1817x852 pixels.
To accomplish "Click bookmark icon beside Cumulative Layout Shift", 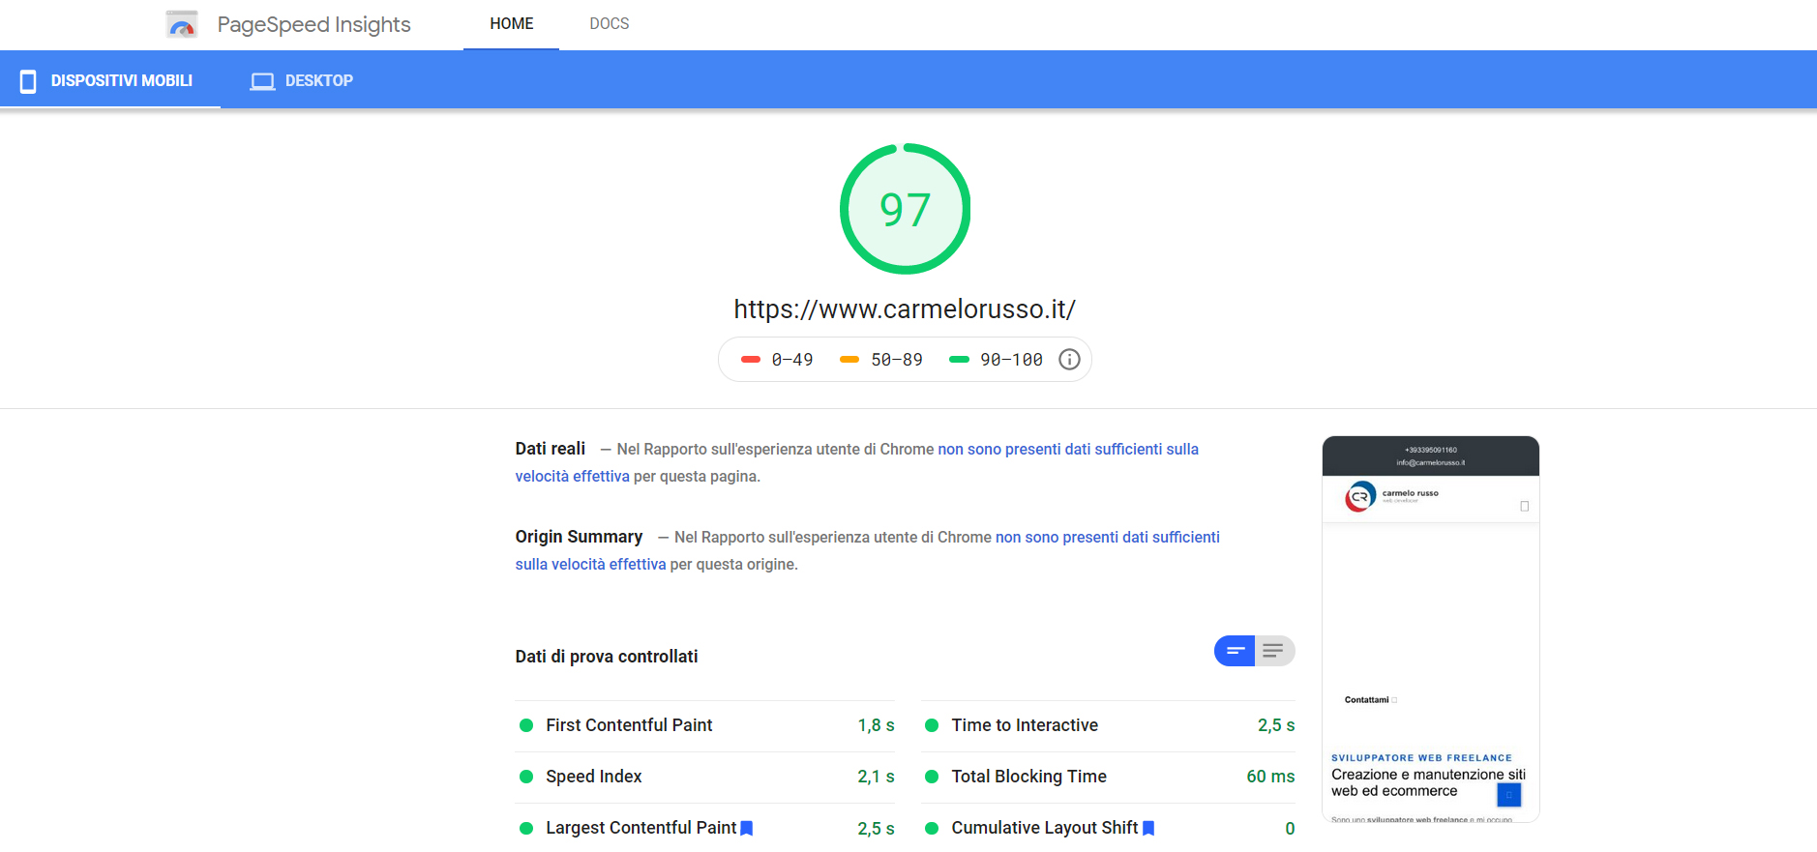I will coord(1148,829).
